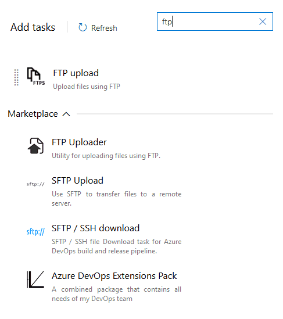
Task: Click the Refresh text label
Action: 104,28
